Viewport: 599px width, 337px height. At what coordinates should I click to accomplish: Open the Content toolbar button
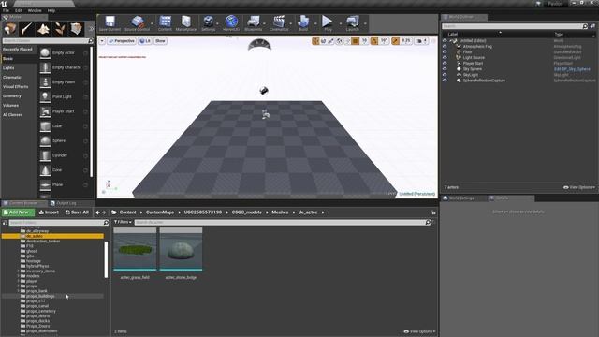[x=165, y=23]
